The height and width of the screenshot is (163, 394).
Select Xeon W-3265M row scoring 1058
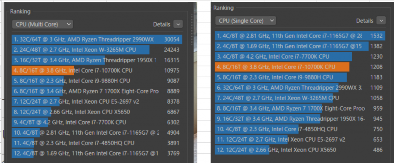pos(300,98)
